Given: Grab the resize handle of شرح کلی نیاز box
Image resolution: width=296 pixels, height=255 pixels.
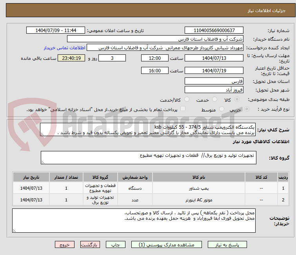Looking at the screenshot, I should pos(42,134).
